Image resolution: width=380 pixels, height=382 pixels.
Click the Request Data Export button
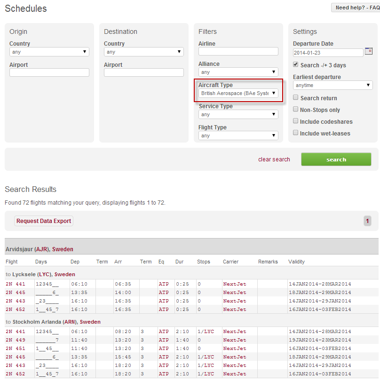tap(44, 221)
